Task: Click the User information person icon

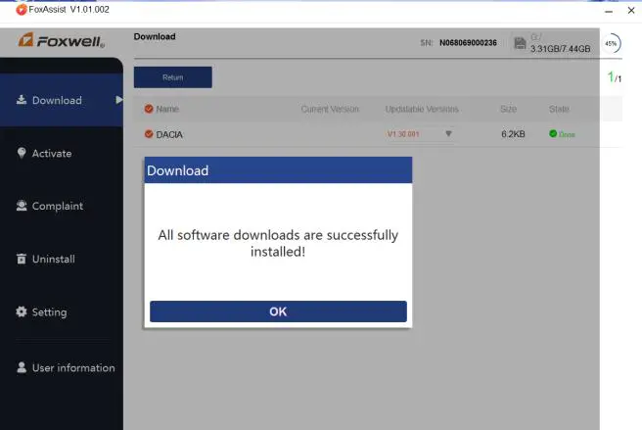Action: click(x=22, y=367)
